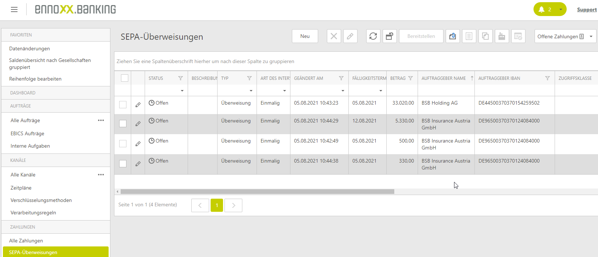Expand the Offene Zahlungen view dropdown
This screenshot has height=257, width=598.
click(591, 36)
